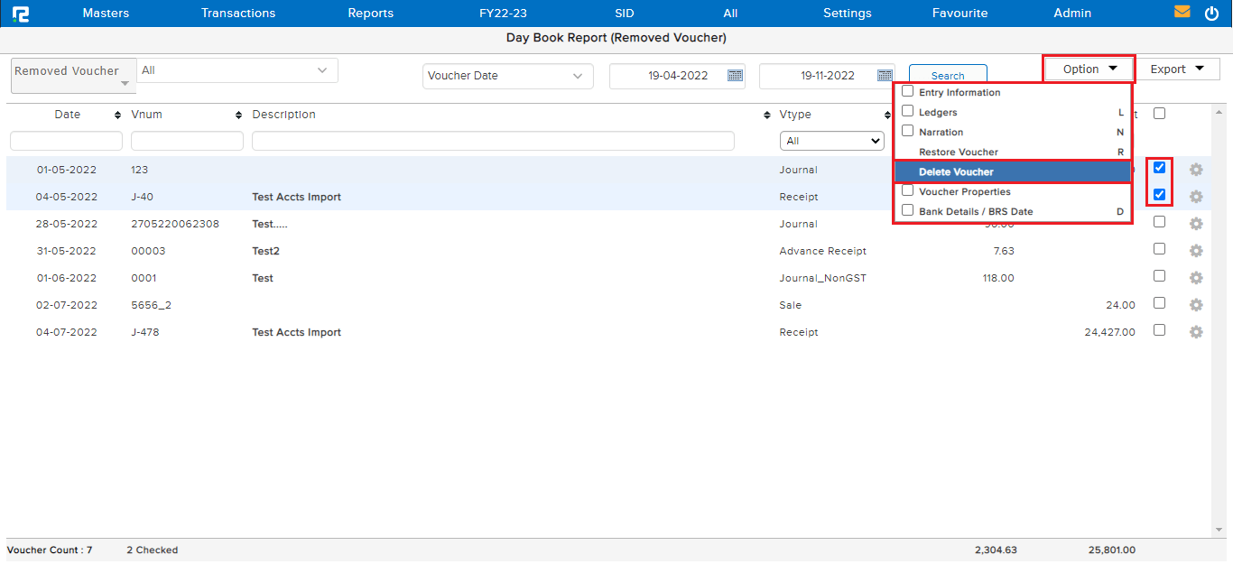Click the Option button
The image size is (1233, 564).
[1089, 69]
